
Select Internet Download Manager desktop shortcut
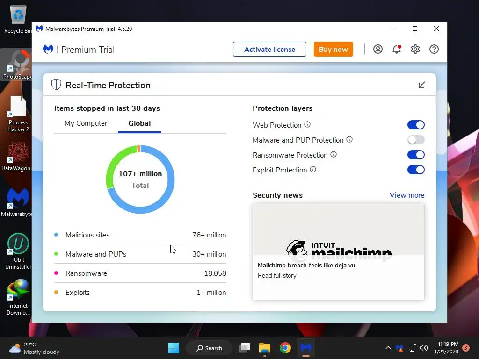click(18, 297)
